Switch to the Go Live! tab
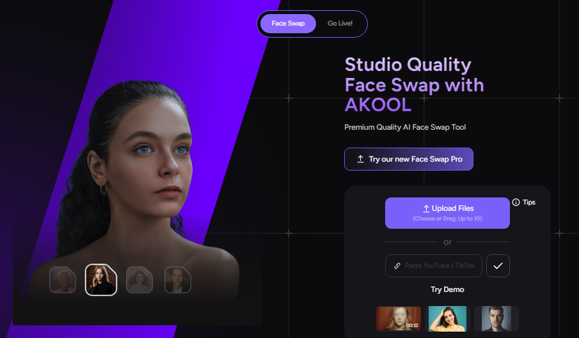The image size is (579, 338). (x=340, y=24)
